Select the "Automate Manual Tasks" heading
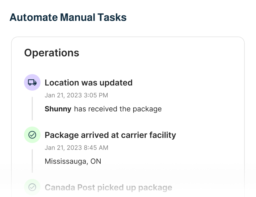Screen dimensions: 256x197 pos(68,17)
